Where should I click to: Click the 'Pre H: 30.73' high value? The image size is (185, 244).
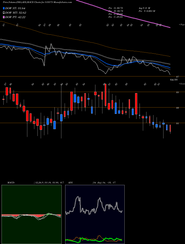pyautogui.click(x=116, y=11)
